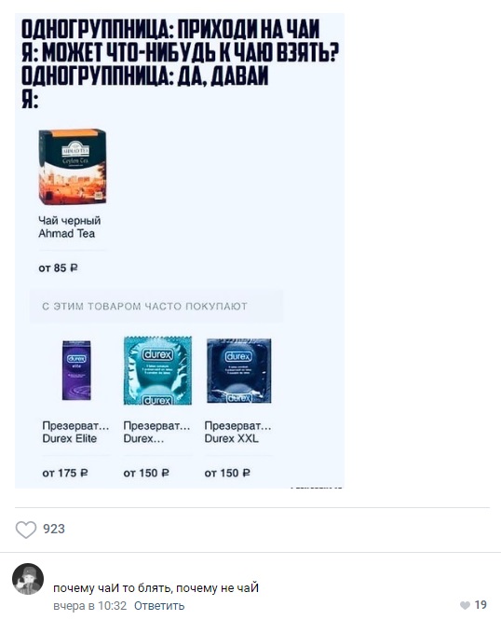Click the 923 likes count
This screenshot has height=620, width=501.
[x=54, y=529]
